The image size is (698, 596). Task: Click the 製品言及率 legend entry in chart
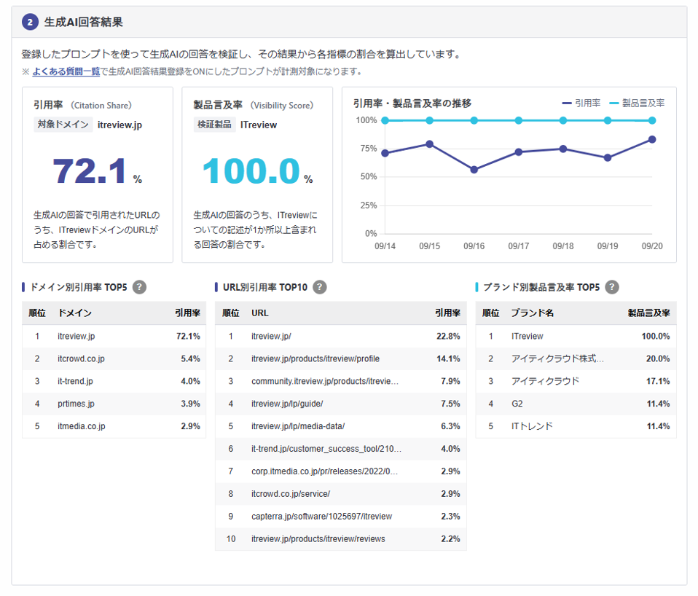tap(637, 103)
